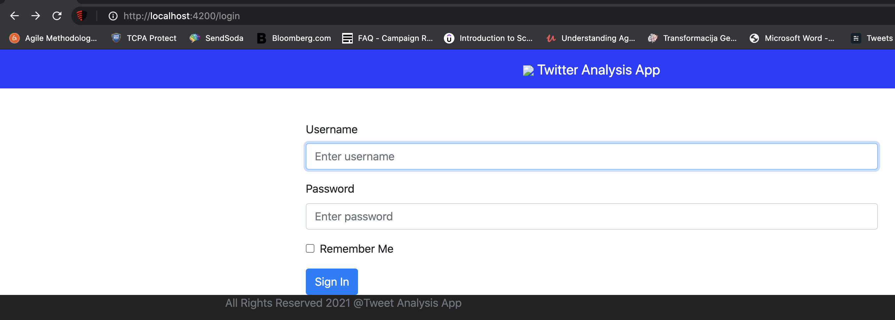Click the Sign In button
Screen dimensions: 895x320
pos(332,281)
